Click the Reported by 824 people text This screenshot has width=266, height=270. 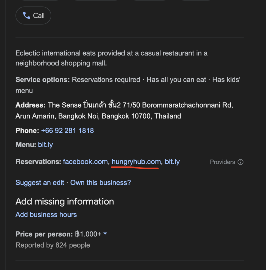pos(52,245)
